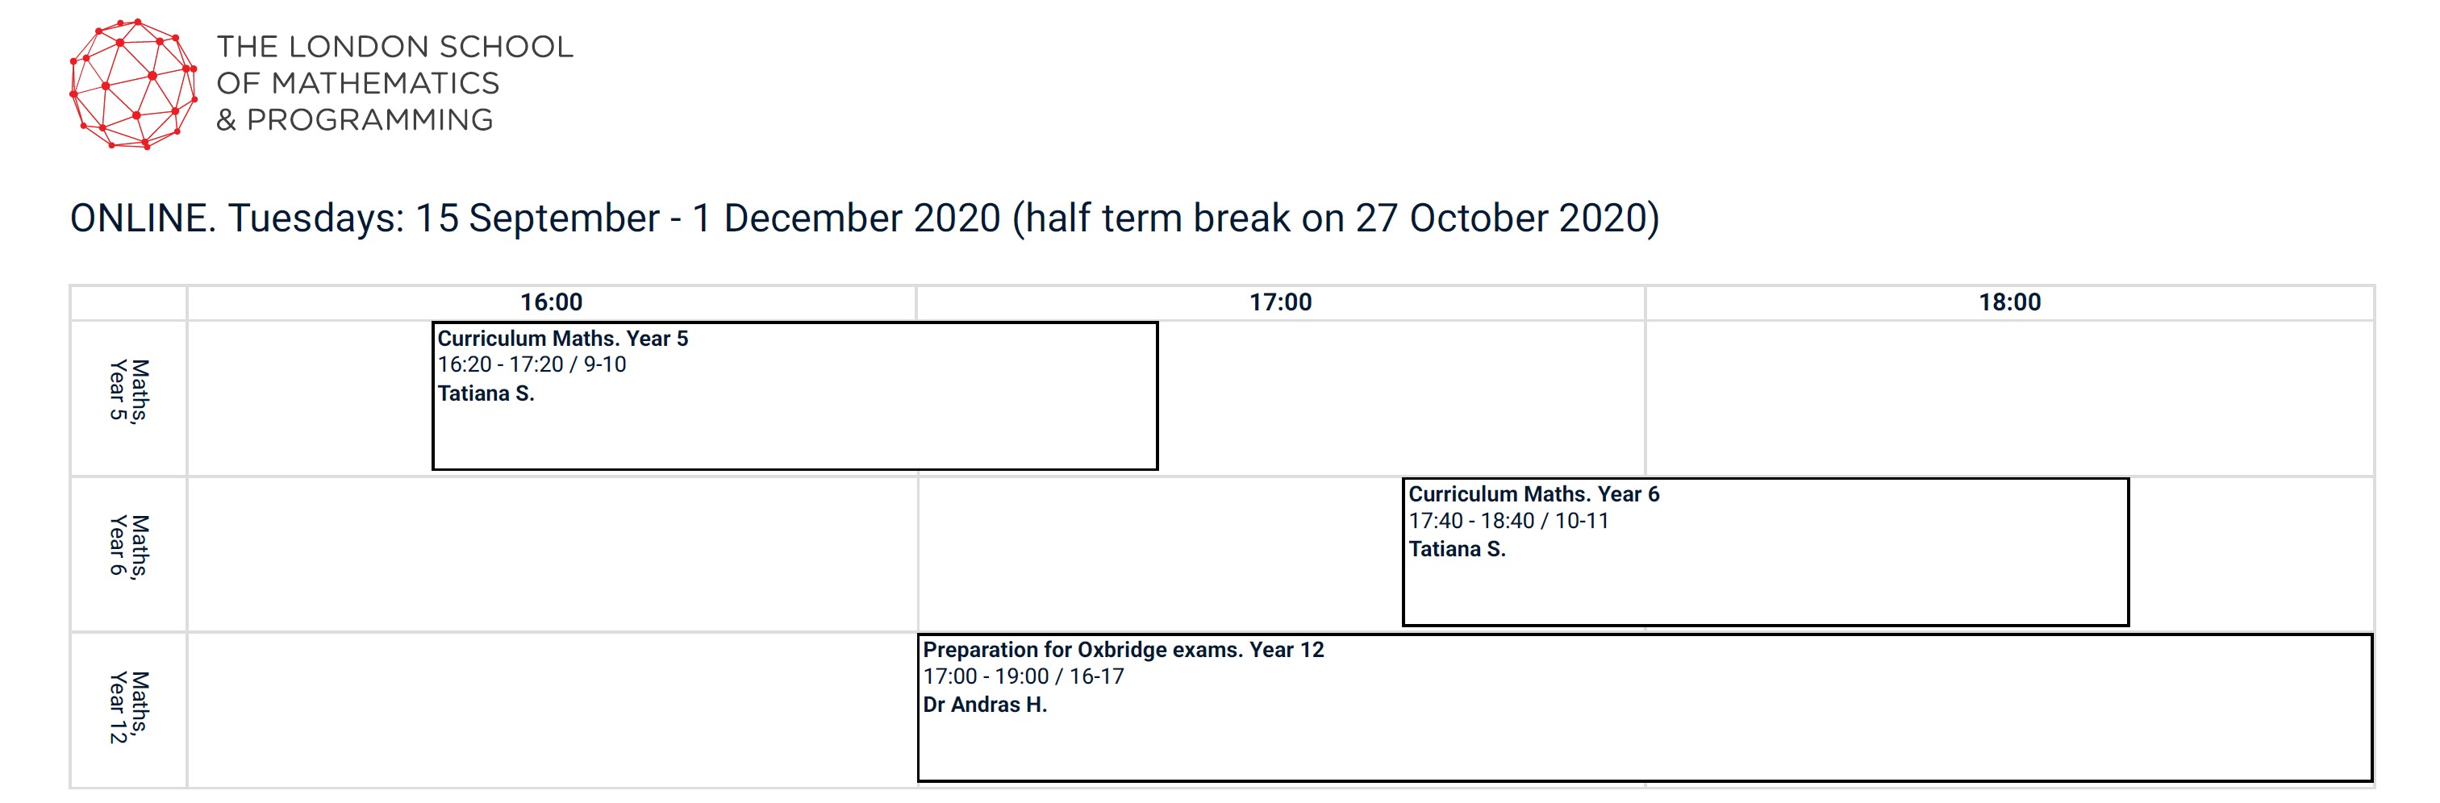Click the 16:20 - 17:20 time text
This screenshot has height=803, width=2440.
tap(500, 364)
